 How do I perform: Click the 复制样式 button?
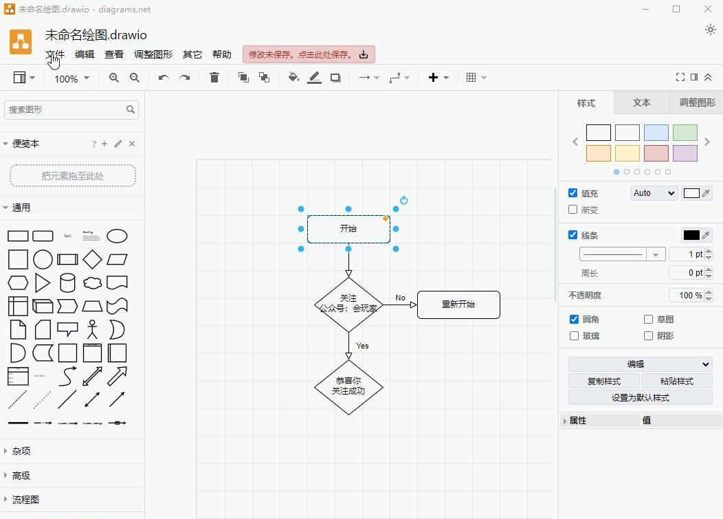click(603, 381)
